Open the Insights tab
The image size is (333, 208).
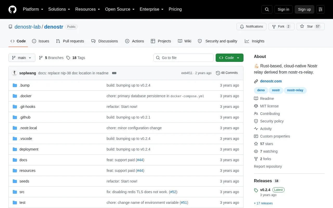(x=254, y=41)
